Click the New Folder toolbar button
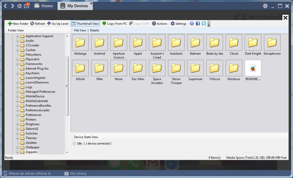This screenshot has height=178, width=293. tap(18, 24)
